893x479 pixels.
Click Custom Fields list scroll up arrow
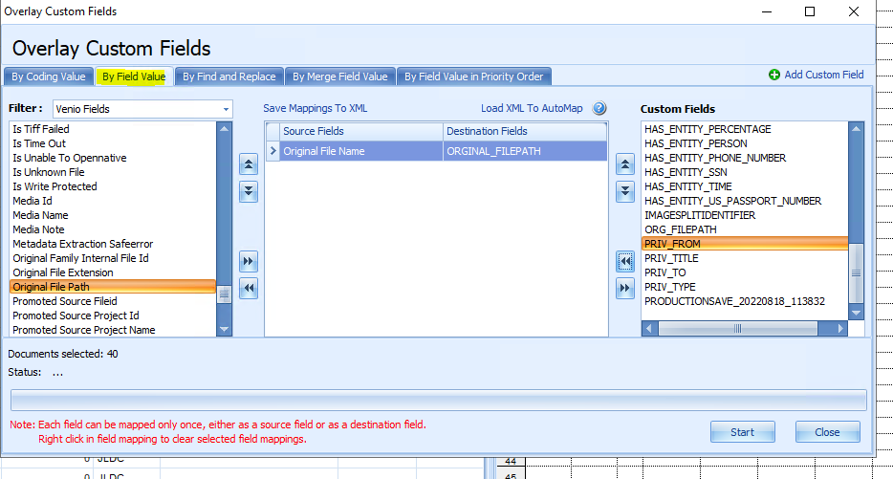tap(856, 129)
